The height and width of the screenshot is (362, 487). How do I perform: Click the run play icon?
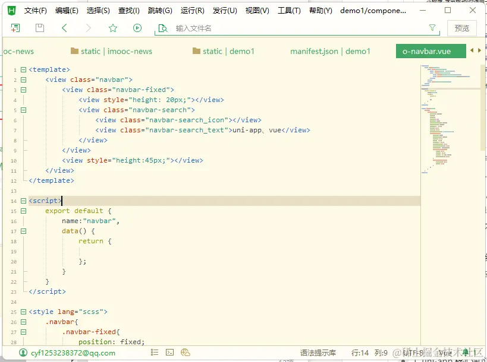[x=137, y=28]
